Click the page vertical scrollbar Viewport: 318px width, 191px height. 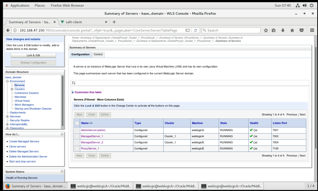[316, 97]
